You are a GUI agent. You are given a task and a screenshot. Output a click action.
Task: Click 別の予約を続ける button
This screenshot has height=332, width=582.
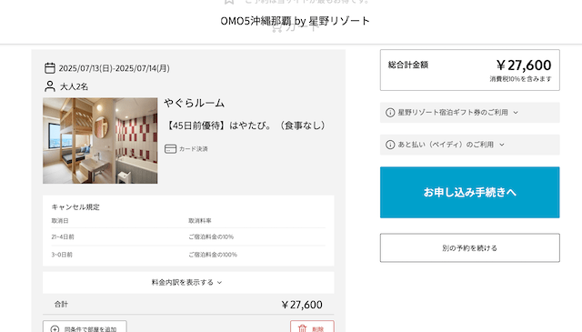[x=470, y=247]
